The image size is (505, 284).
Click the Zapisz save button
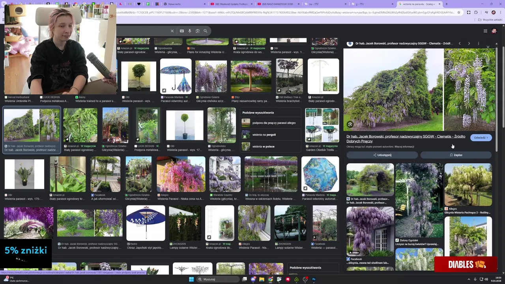pyautogui.click(x=456, y=155)
